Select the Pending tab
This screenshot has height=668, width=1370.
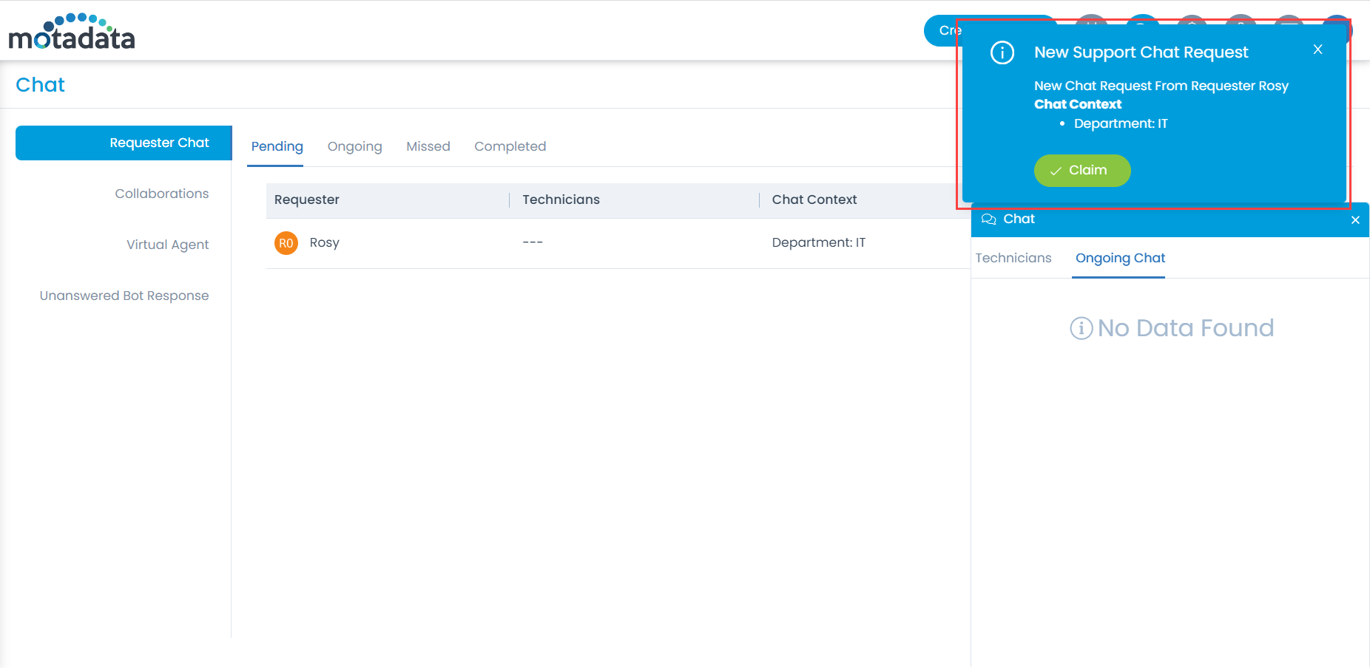(x=277, y=146)
